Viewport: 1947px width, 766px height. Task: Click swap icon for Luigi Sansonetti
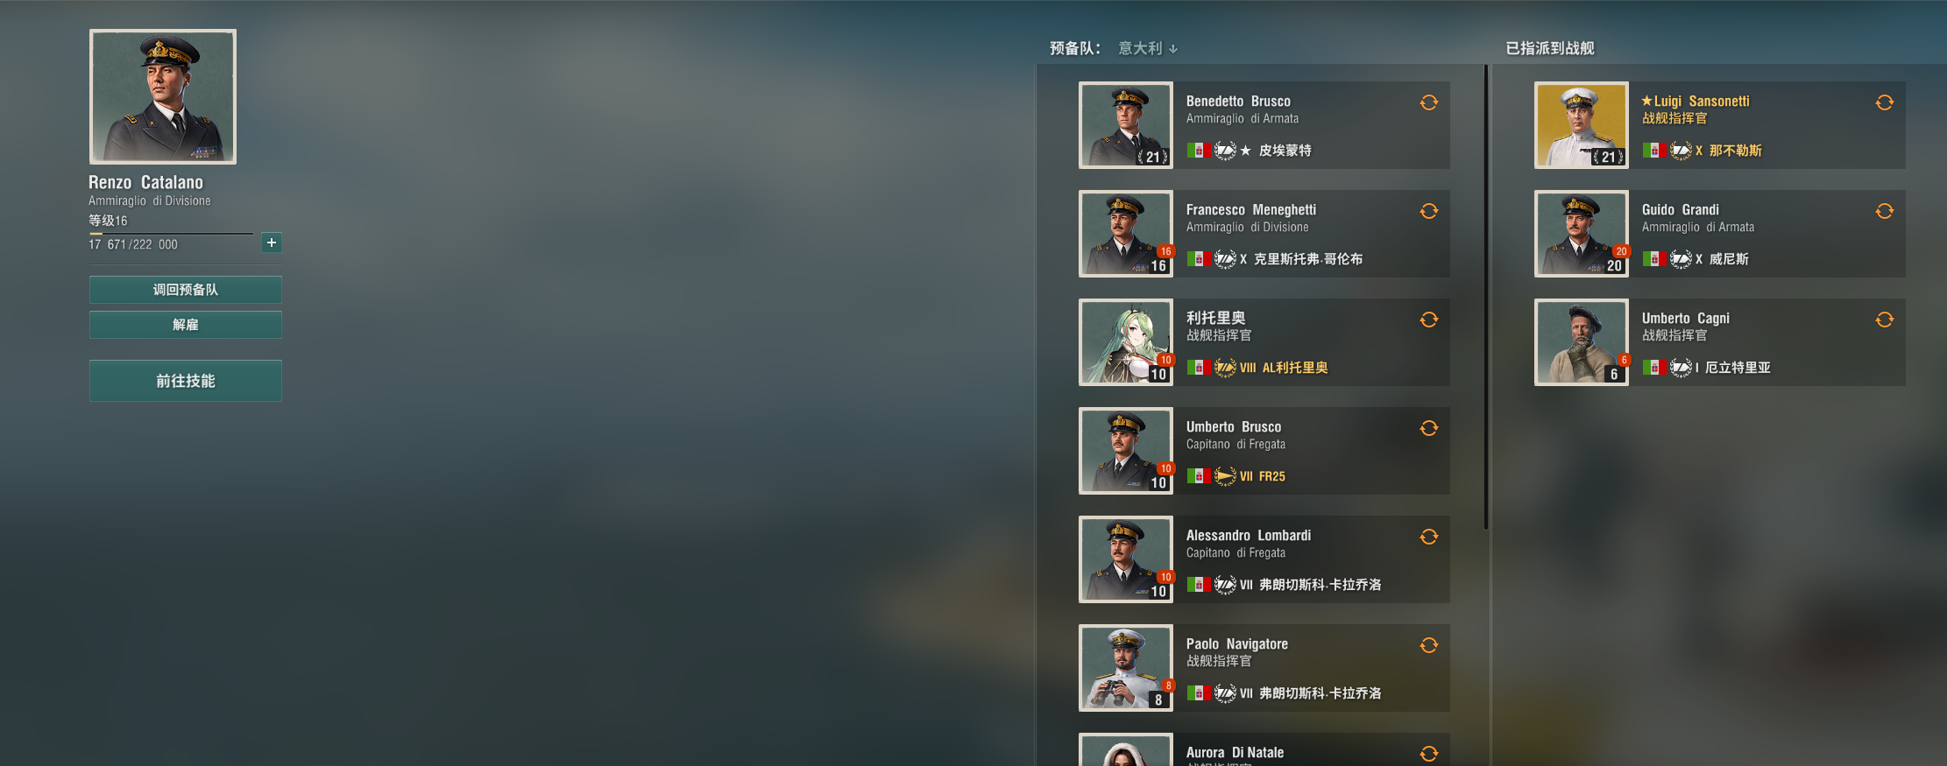coord(1884,102)
